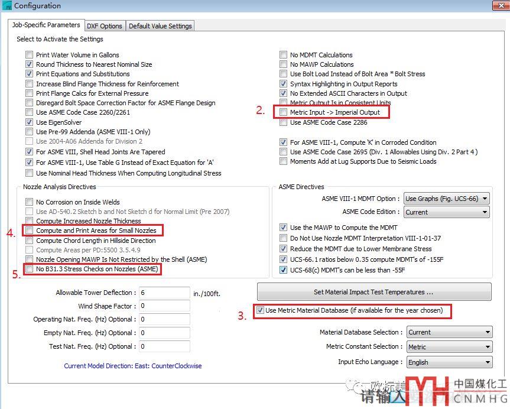Tick Nozzle Opening MAWP Not Restricted by Shell
The height and width of the screenshot is (409, 510).
pyautogui.click(x=30, y=259)
